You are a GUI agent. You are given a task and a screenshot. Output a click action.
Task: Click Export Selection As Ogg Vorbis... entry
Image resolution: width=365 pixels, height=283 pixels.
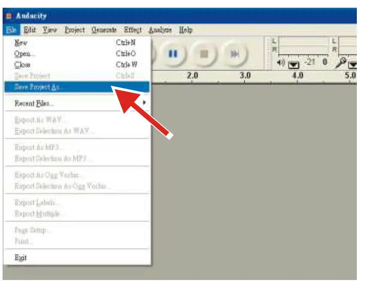coord(77,186)
